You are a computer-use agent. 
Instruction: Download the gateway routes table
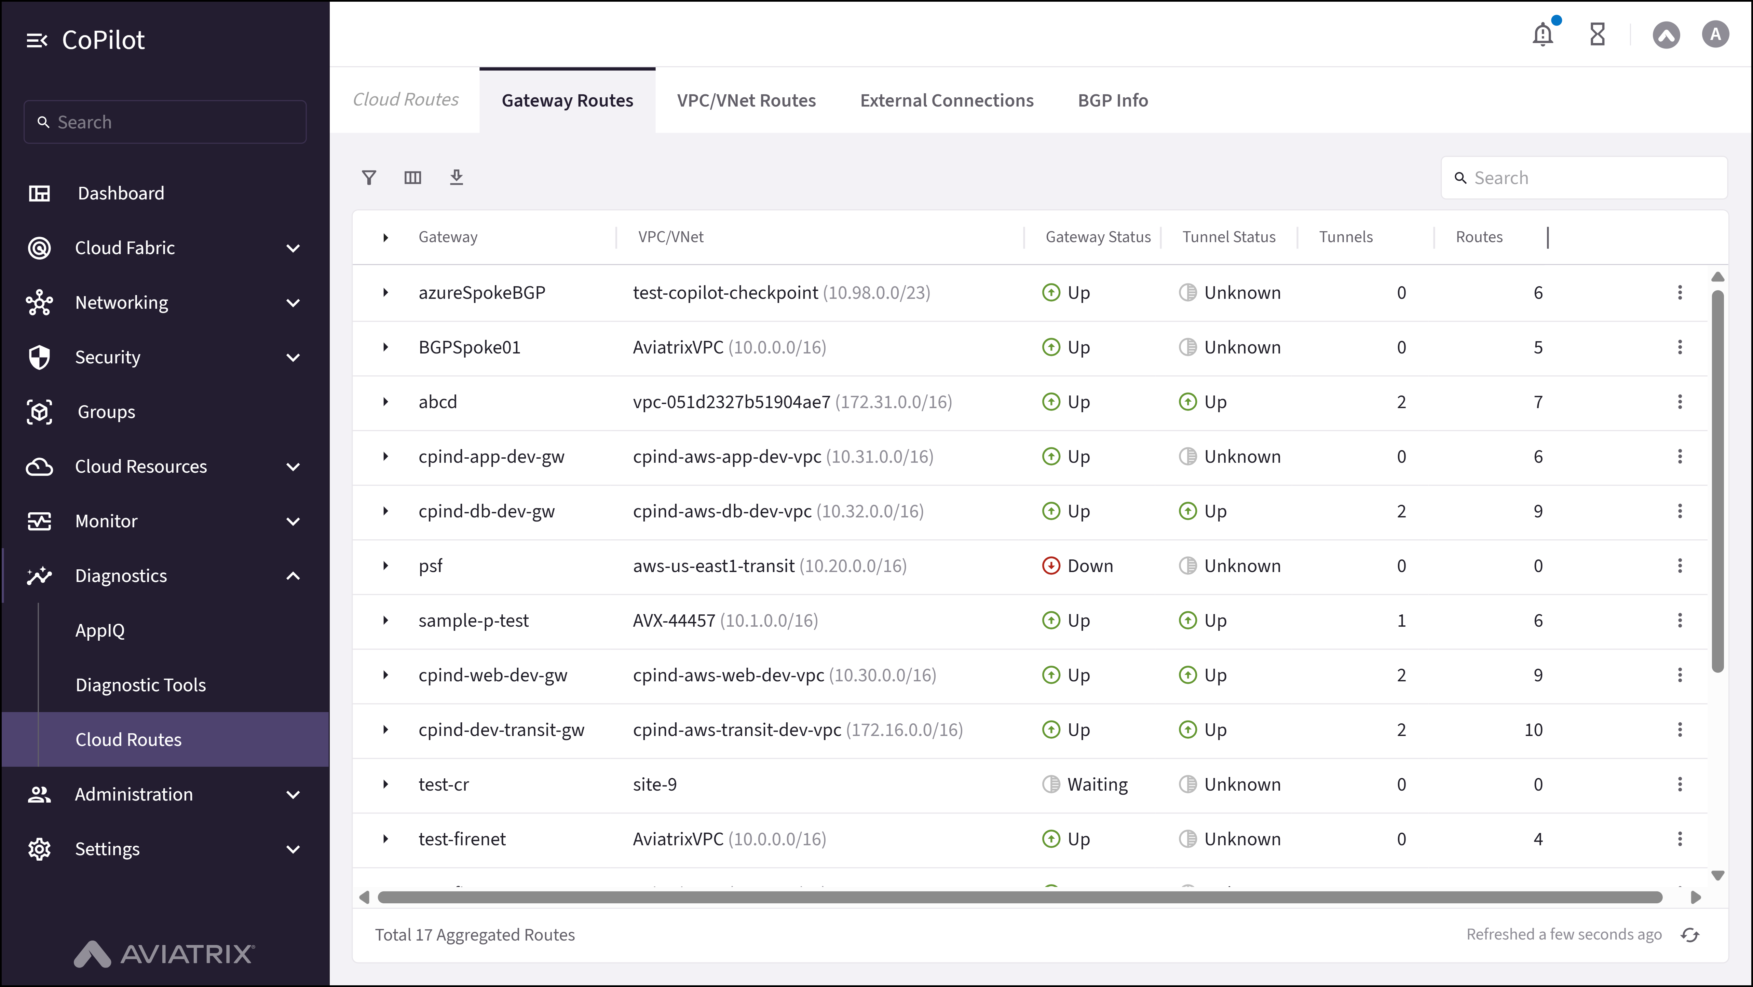tap(457, 178)
